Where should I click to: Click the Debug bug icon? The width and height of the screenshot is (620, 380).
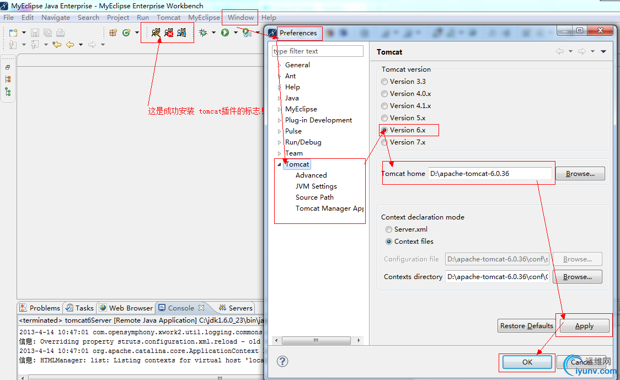(203, 33)
